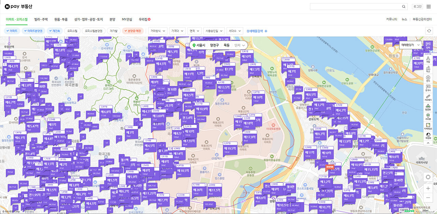Image resolution: width=437 pixels, height=214 pixels.
Task: Click the 매 19.5억 listing marker
Action: tap(230, 150)
